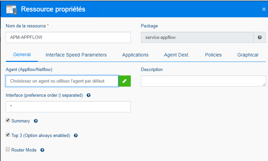Toggle the Top 3 checkbox

coord(8,135)
